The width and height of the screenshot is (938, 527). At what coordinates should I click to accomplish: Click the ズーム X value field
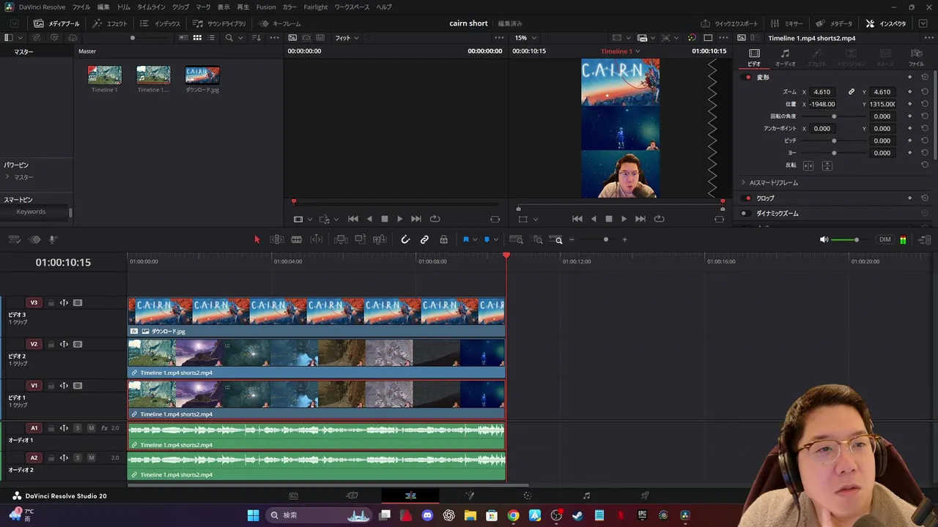(824, 92)
